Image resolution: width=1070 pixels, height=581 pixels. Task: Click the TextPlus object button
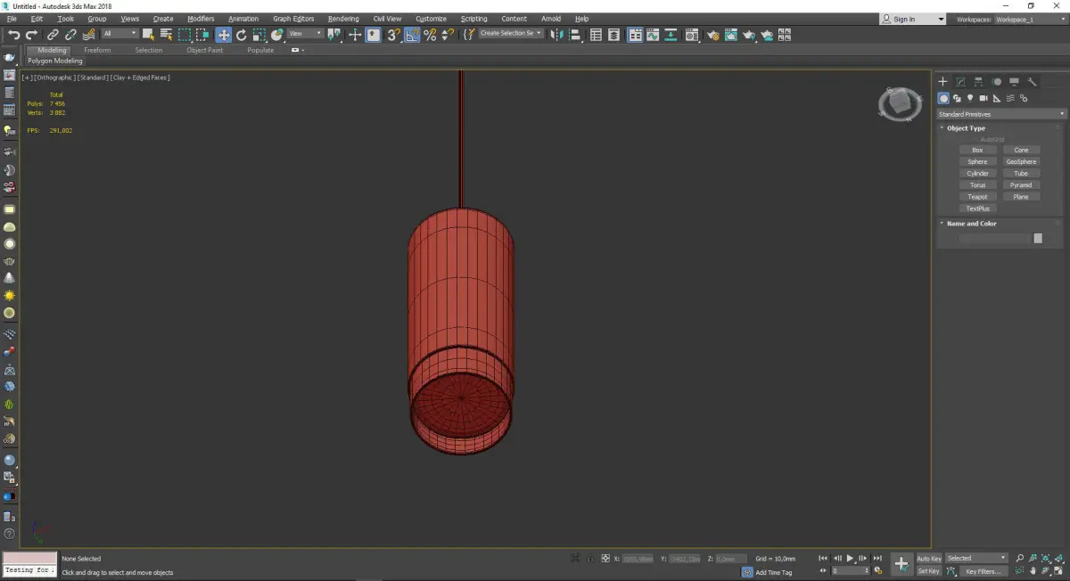click(977, 209)
